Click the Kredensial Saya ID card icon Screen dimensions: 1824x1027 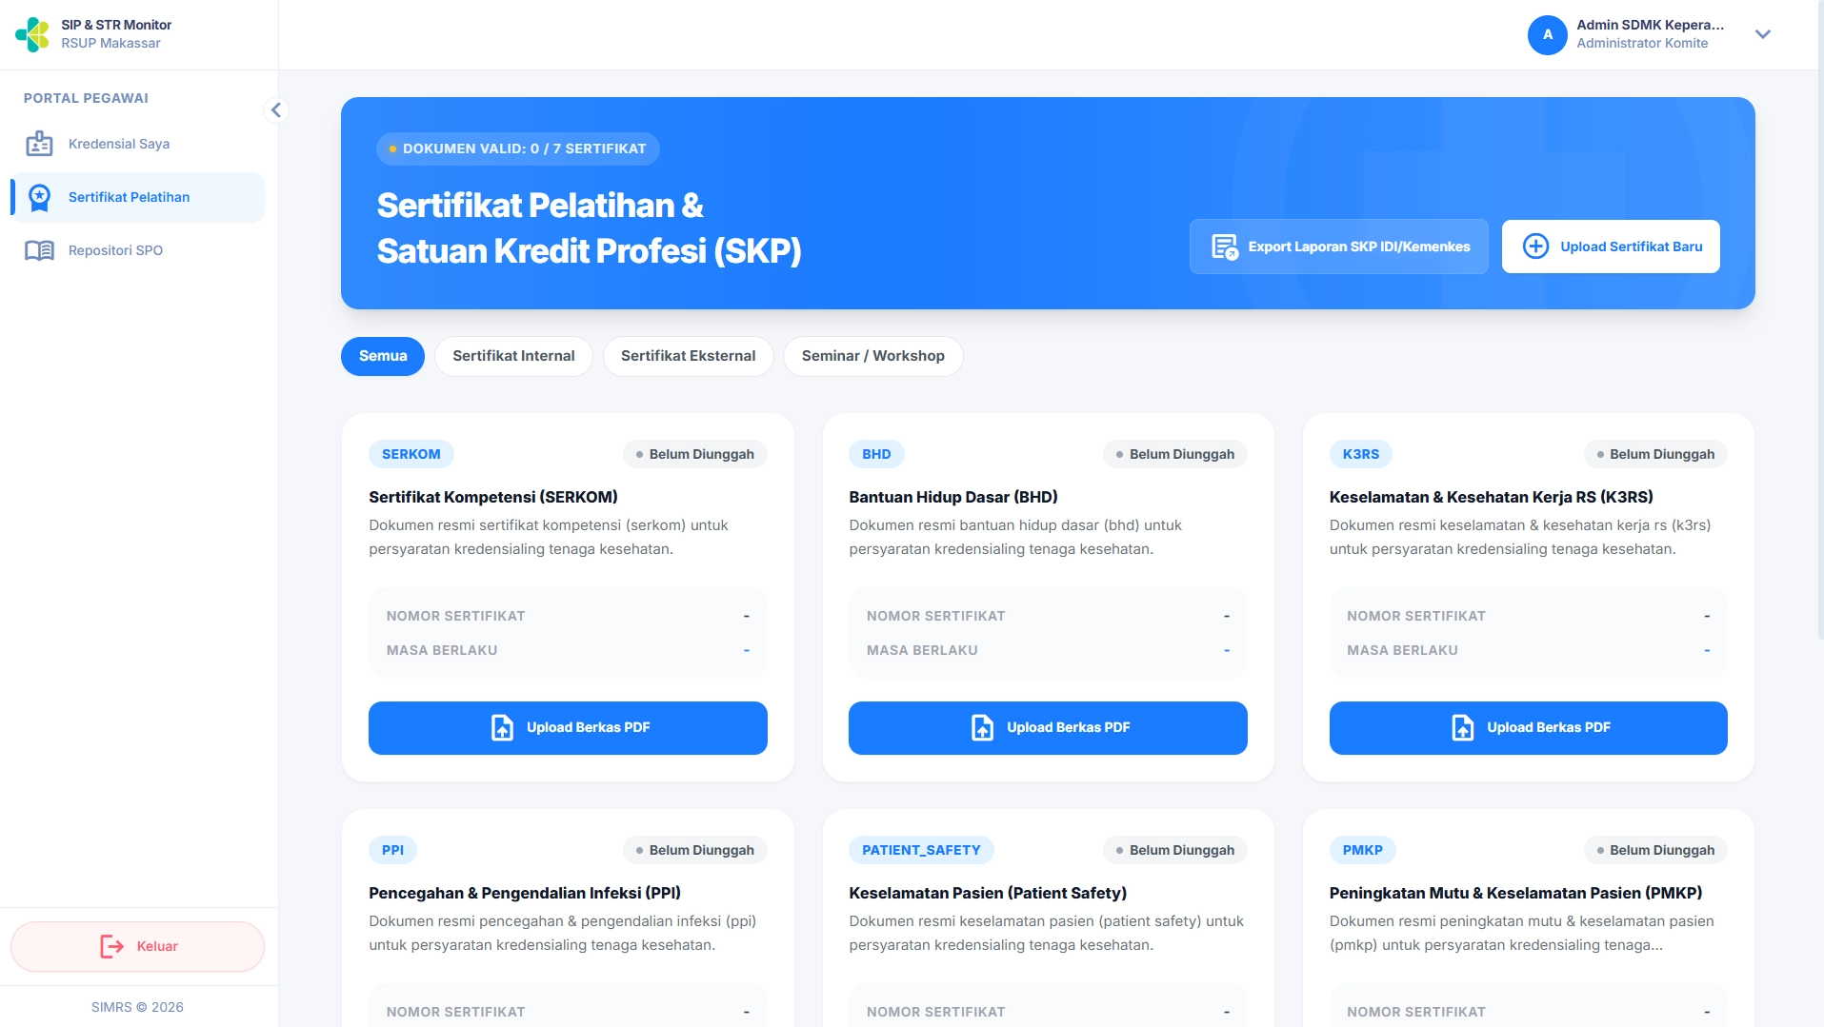[x=39, y=144]
